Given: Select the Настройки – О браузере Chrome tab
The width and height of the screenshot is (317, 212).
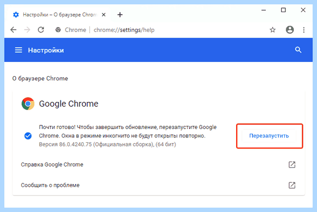Looking at the screenshot, I should pos(59,15).
